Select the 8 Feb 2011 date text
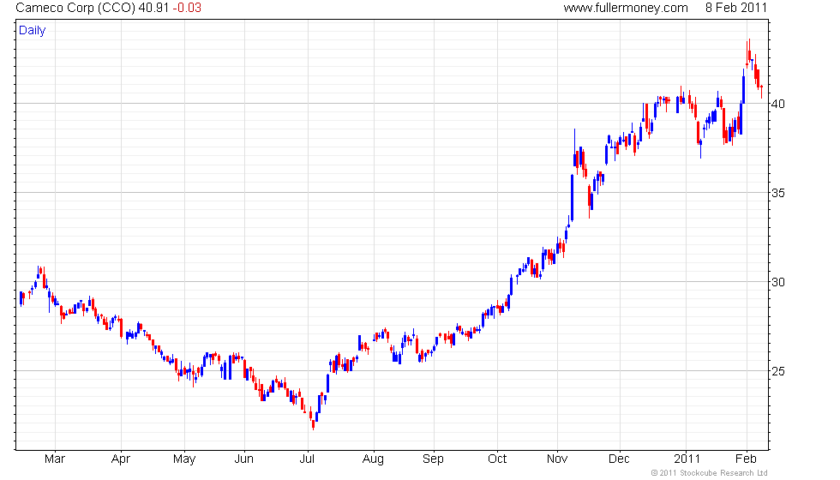The image size is (840, 480). 736,8
